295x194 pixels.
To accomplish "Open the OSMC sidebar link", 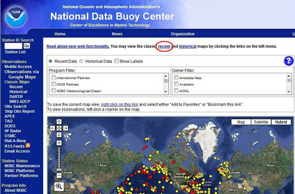I will 10,136.
